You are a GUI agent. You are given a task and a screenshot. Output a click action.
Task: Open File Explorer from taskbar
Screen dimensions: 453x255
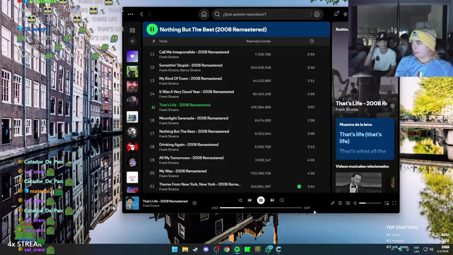click(x=185, y=249)
